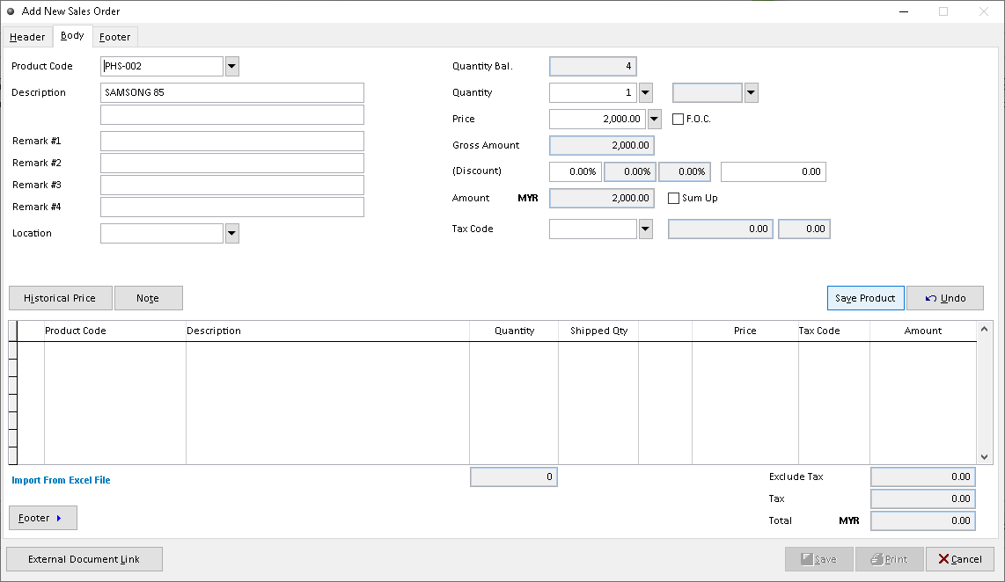The width and height of the screenshot is (1005, 582).
Task: Click the printer icon on the Print button
Action: tap(877, 559)
